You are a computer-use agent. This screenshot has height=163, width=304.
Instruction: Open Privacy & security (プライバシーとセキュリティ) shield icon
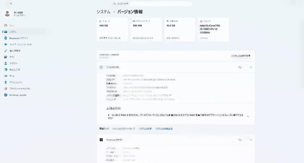tap(6, 89)
